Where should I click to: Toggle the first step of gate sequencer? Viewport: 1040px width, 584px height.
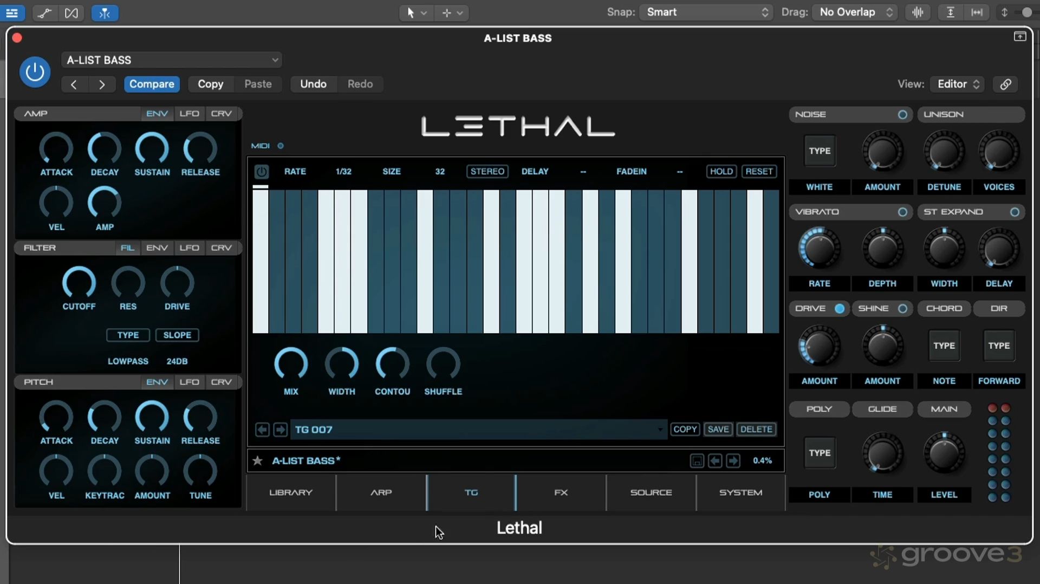click(261, 261)
